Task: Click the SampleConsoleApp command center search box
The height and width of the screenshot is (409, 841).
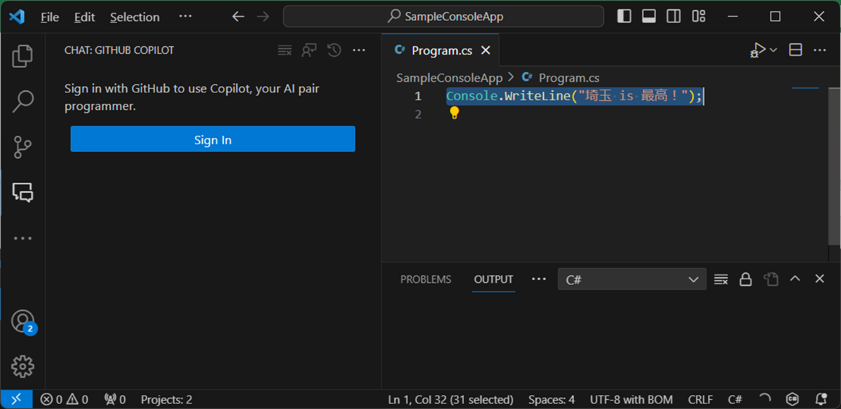Action: [444, 17]
